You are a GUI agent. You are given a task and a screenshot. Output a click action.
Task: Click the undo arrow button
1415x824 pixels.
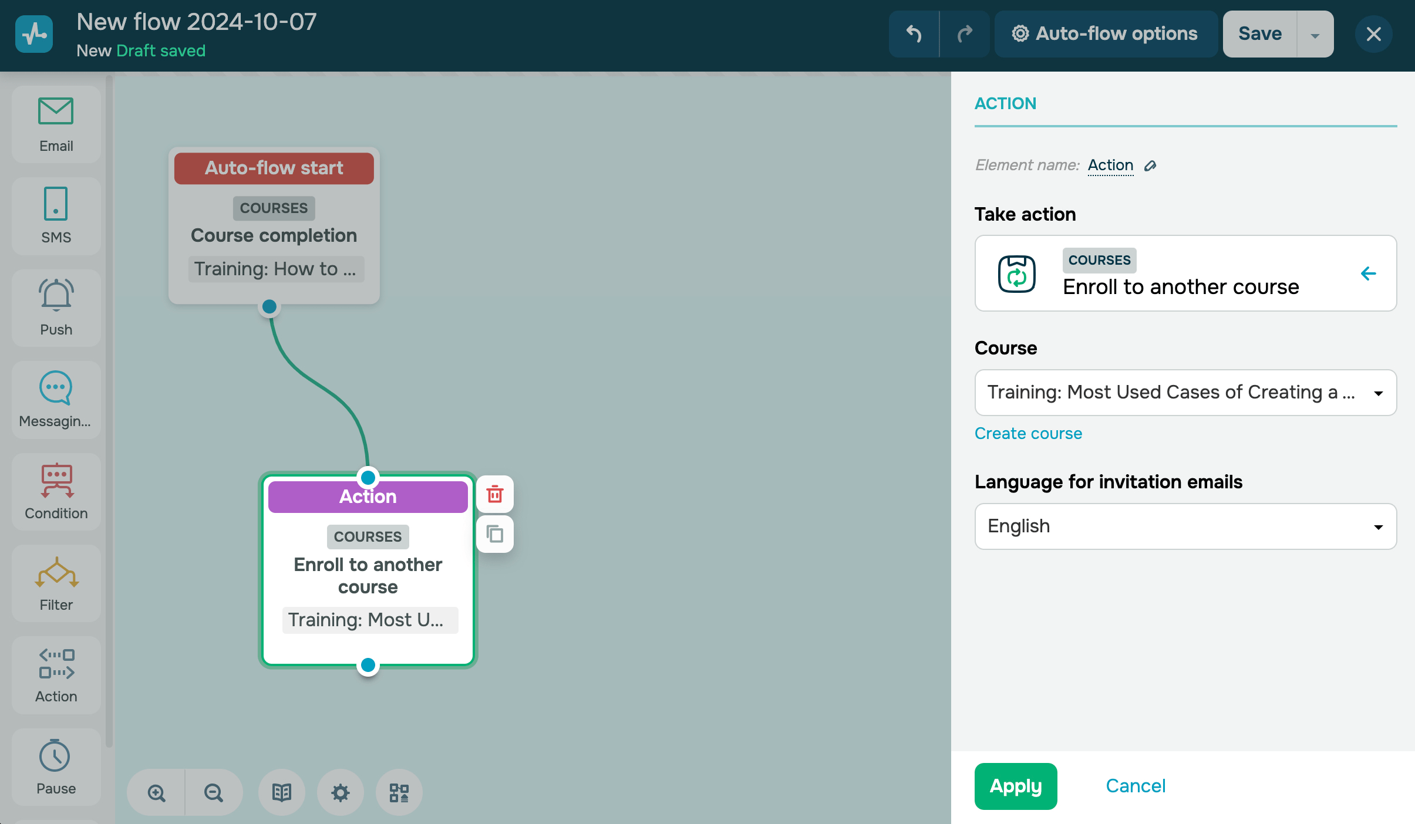914,34
